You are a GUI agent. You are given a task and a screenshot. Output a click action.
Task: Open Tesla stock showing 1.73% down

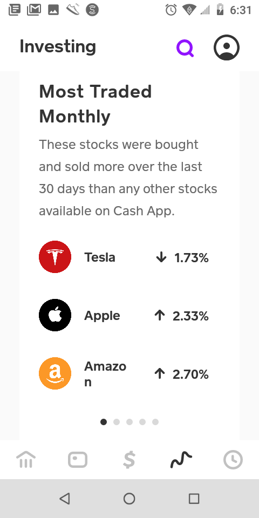click(x=129, y=257)
